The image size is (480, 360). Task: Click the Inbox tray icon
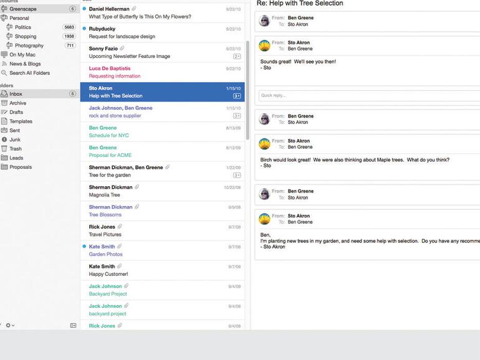(4, 93)
